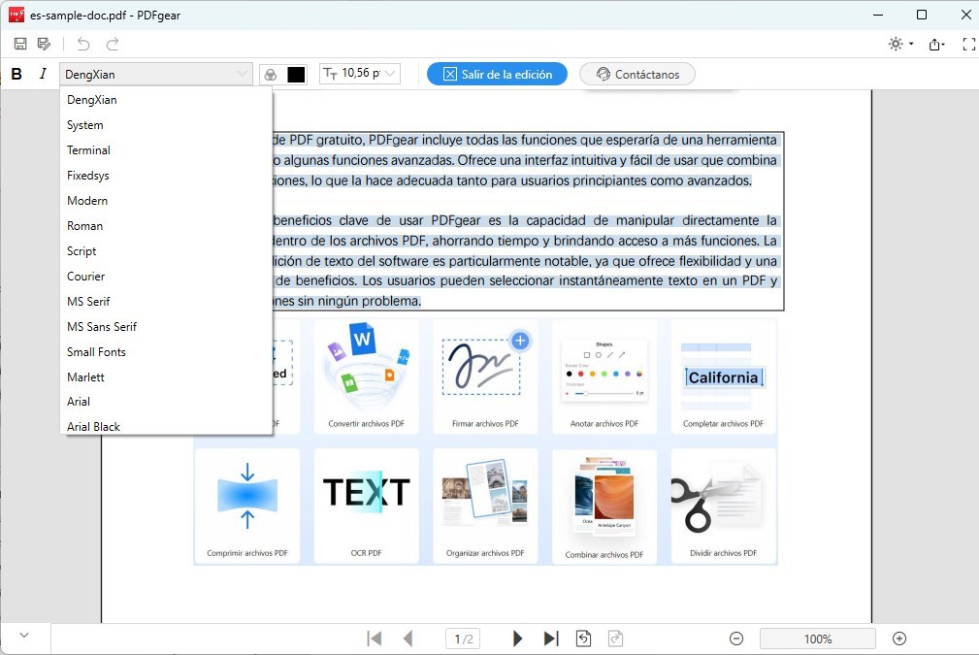This screenshot has width=979, height=655.
Task: Open the font size dropdown
Action: click(359, 74)
